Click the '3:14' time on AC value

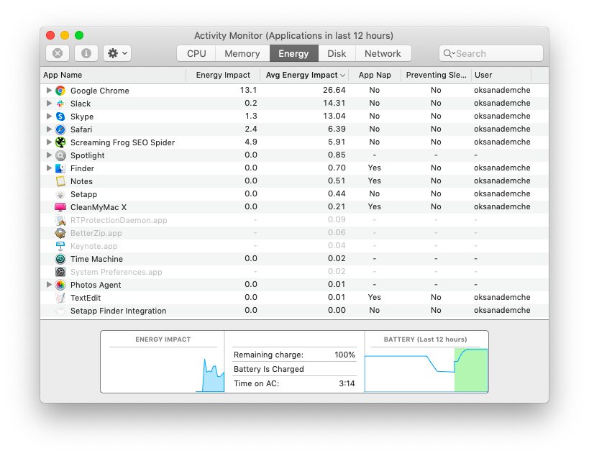pos(347,383)
